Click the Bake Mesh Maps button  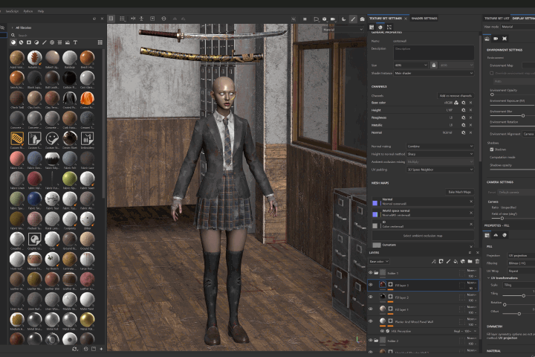459,192
